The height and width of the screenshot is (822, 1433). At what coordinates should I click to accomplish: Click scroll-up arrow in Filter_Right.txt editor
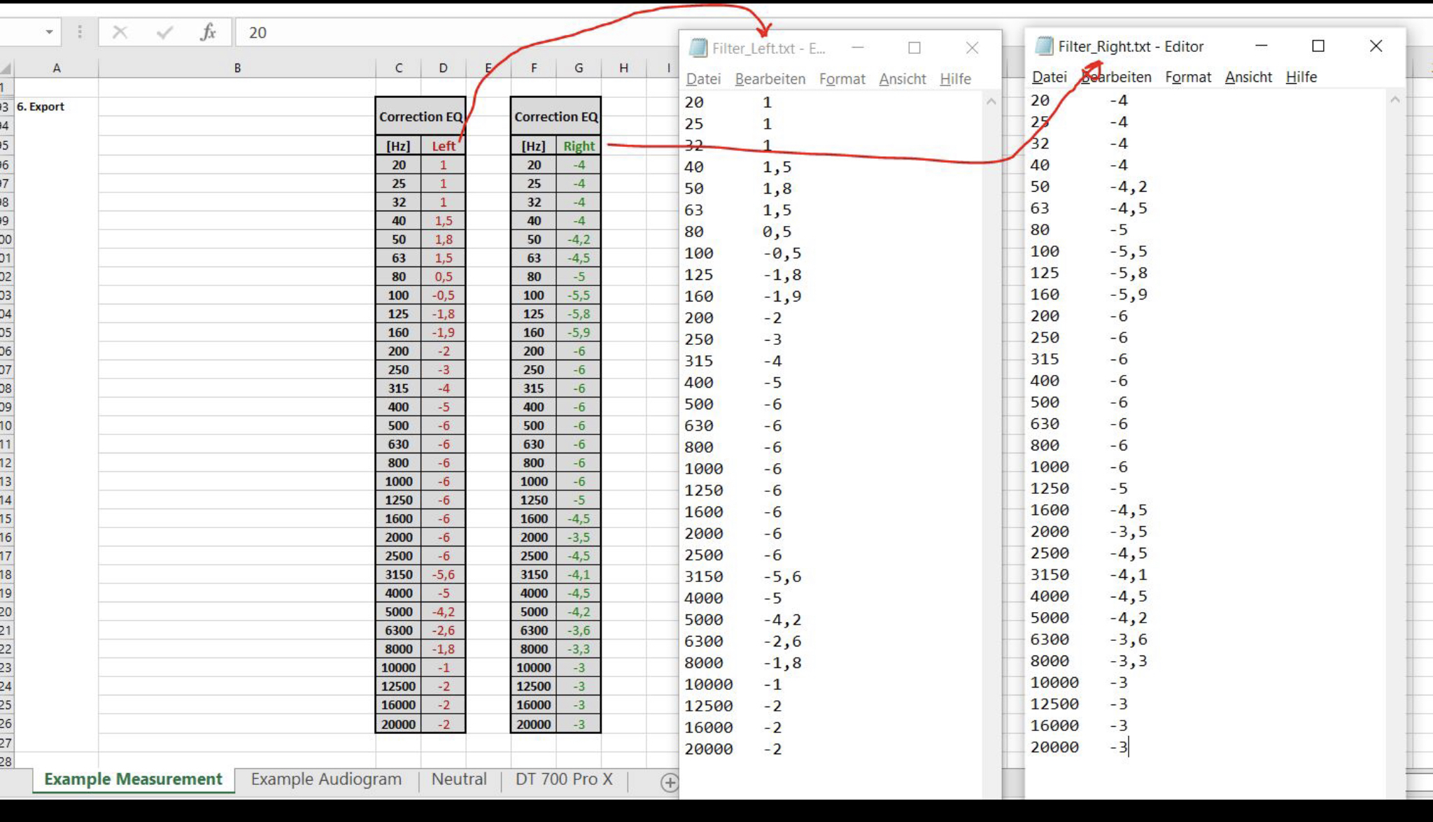coord(1395,100)
